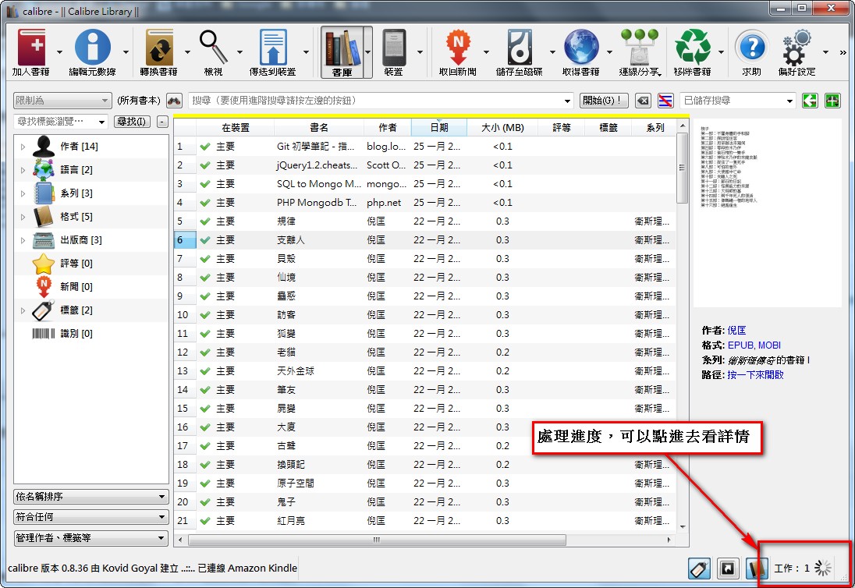855x588 pixels.
Task: Collapse all tag browser items minus button
Action: pos(162,122)
